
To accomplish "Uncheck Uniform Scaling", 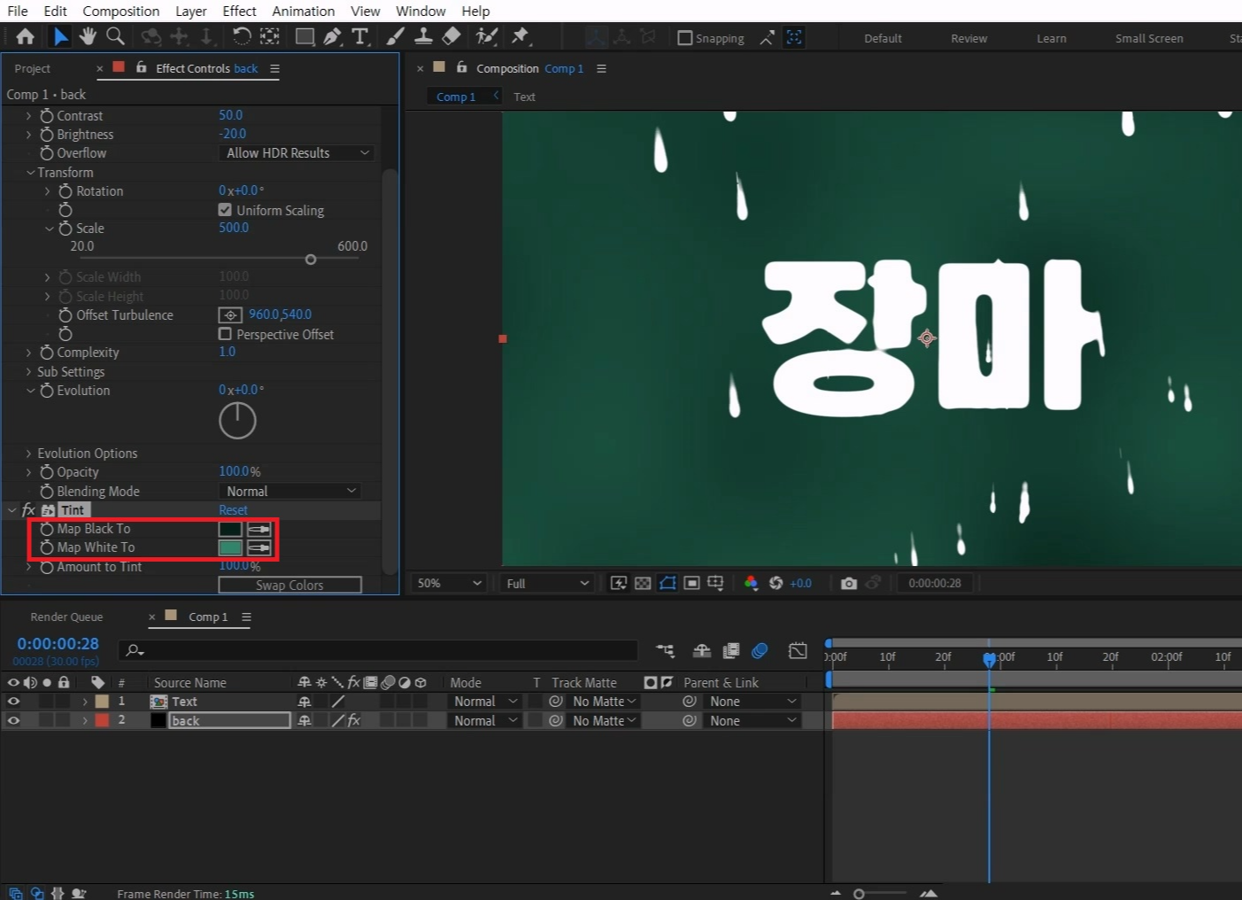I will [x=225, y=210].
